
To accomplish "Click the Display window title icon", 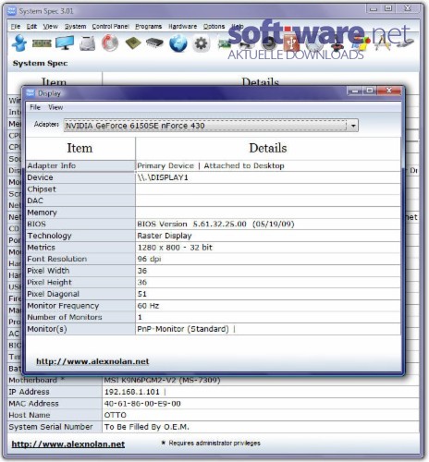I will coord(31,92).
